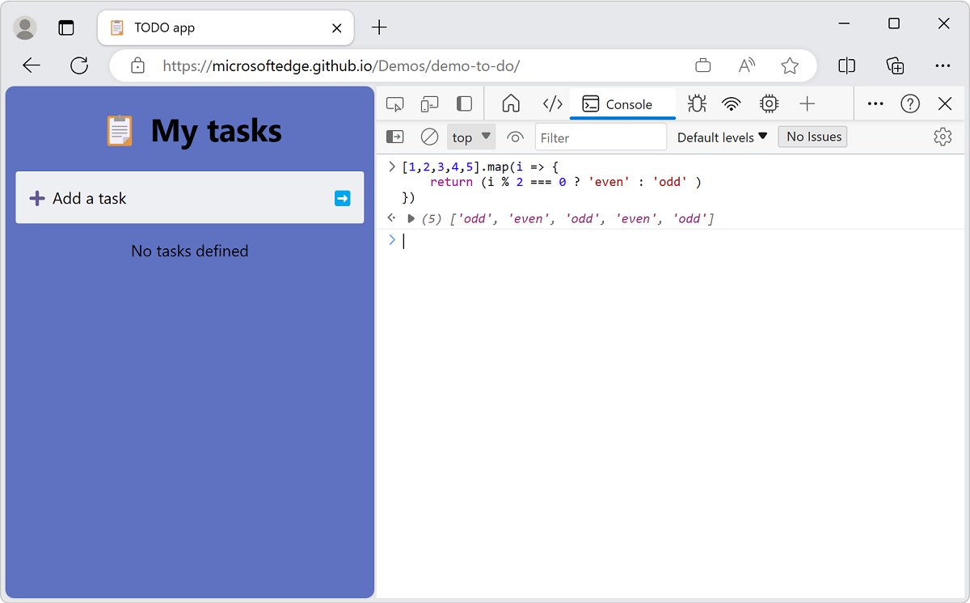
Task: Open console settings with the right gear
Action: 943,137
